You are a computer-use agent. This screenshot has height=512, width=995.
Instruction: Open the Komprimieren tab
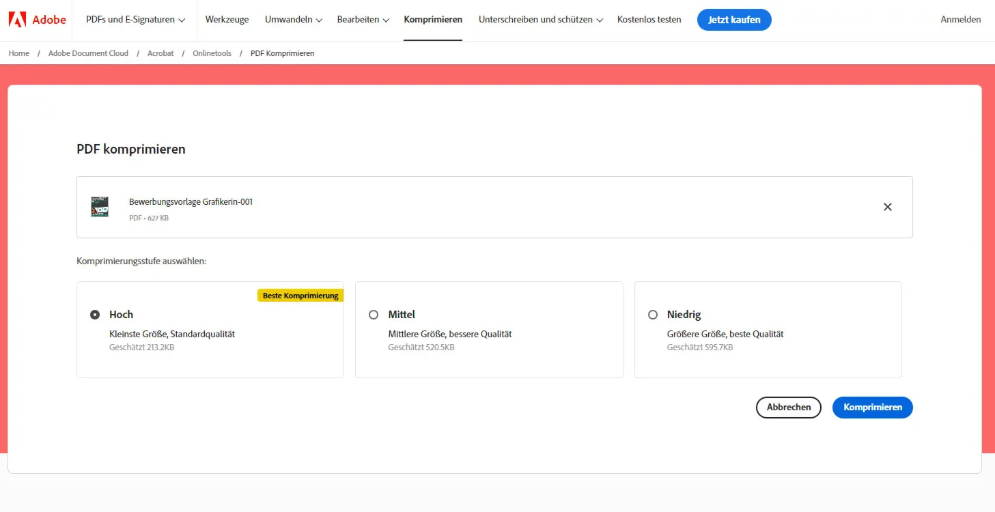tap(433, 20)
